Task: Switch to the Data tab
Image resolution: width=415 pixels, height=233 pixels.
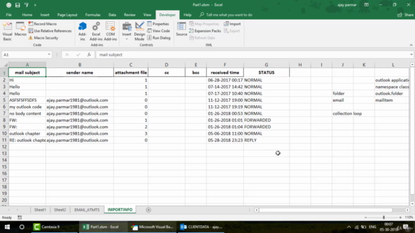Action: [x=112, y=15]
